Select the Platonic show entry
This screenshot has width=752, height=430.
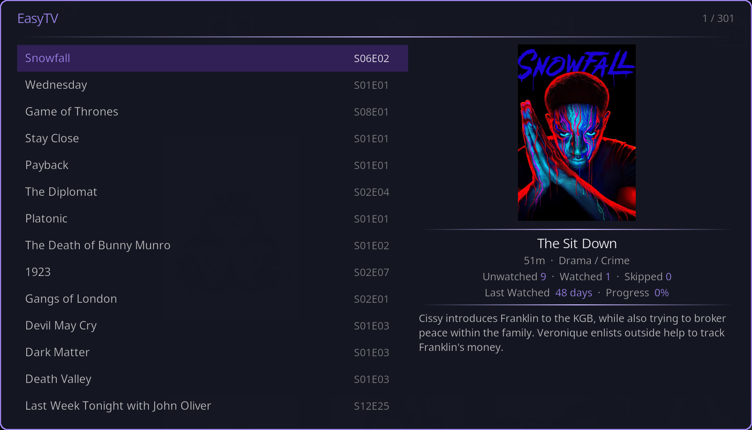(x=213, y=219)
